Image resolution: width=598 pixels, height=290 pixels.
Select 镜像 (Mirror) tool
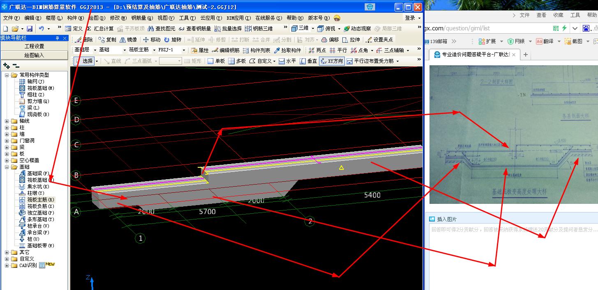[128, 40]
